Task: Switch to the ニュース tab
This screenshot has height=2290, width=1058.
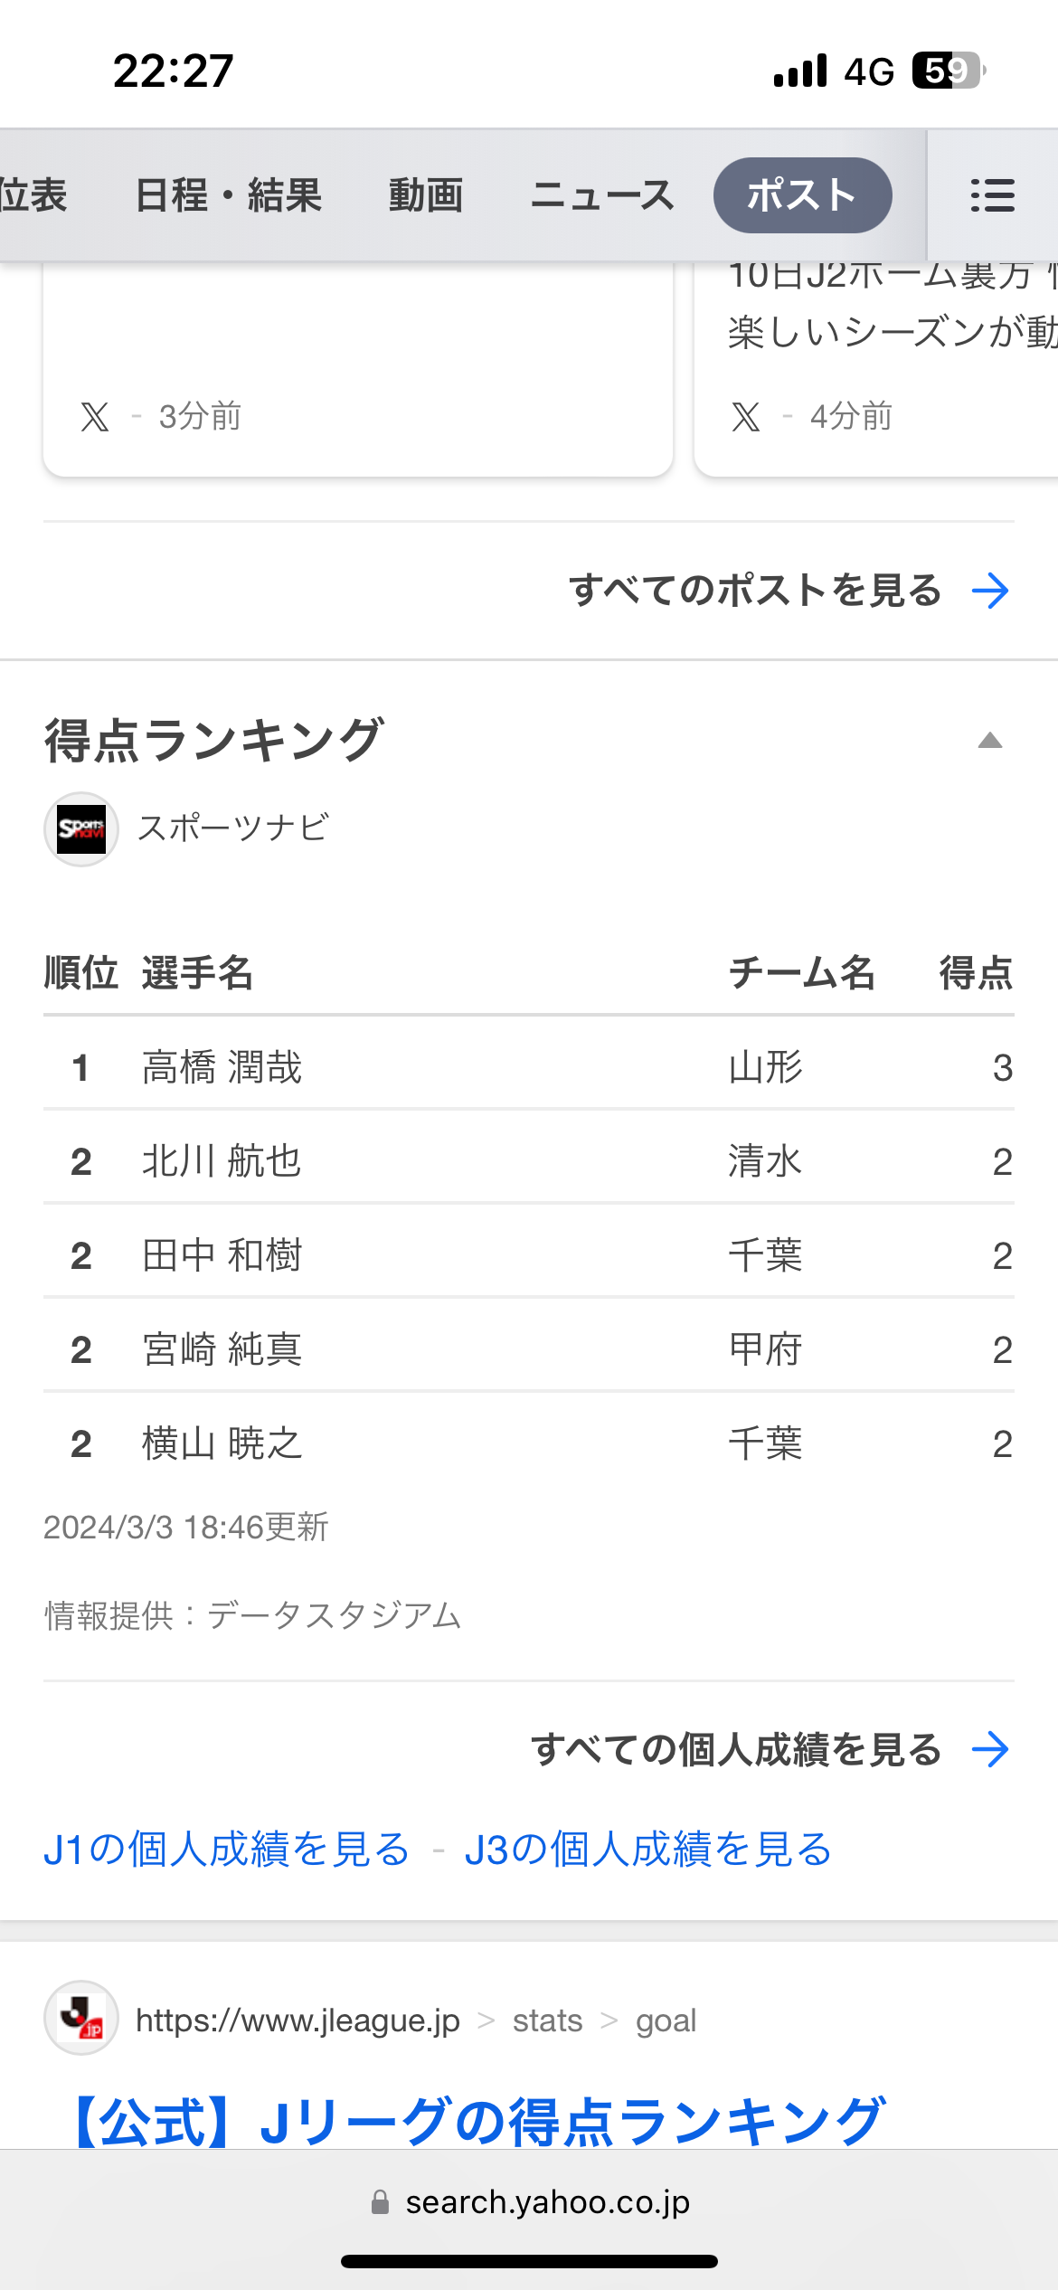Action: 602,195
